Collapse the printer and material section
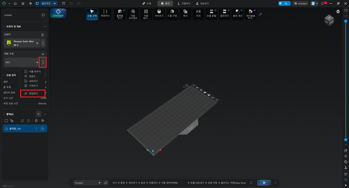 pos(45,26)
